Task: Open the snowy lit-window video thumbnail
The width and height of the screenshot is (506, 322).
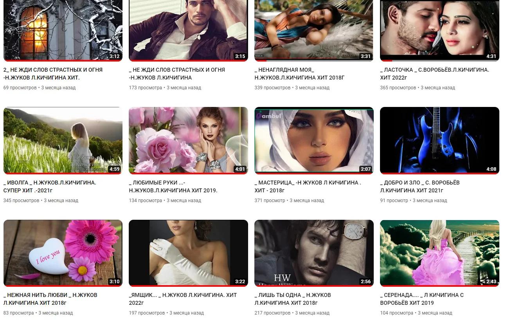Action: tap(63, 30)
